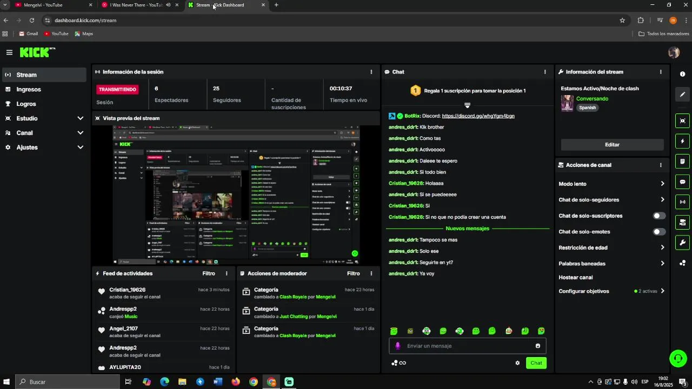Open a new browser tab

[276, 5]
